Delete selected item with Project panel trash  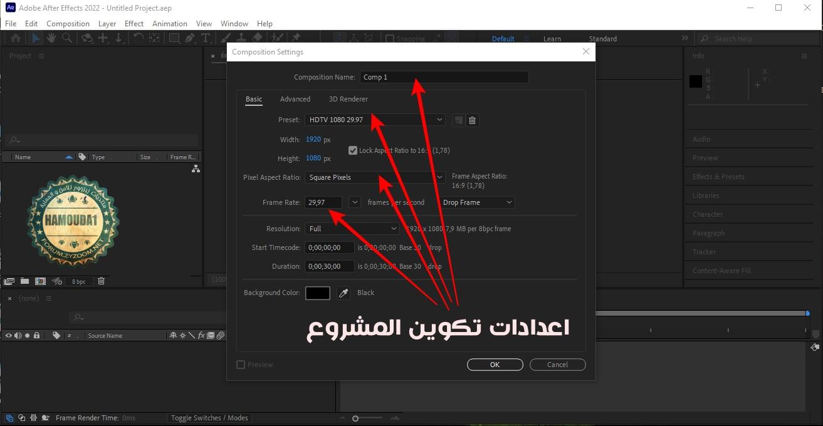tap(101, 281)
